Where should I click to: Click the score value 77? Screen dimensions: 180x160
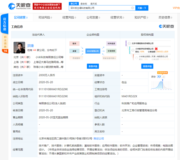159,77
